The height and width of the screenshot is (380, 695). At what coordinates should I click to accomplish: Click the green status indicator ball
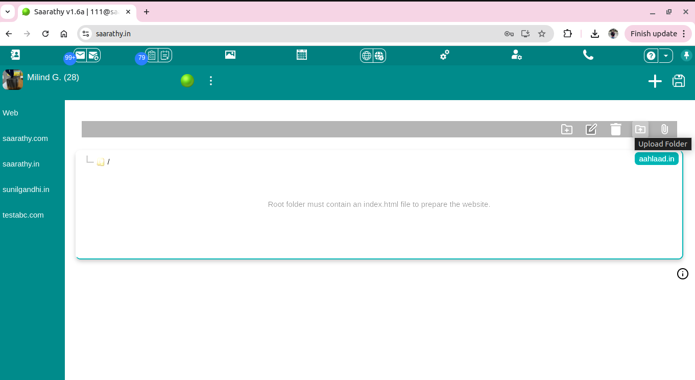point(187,80)
